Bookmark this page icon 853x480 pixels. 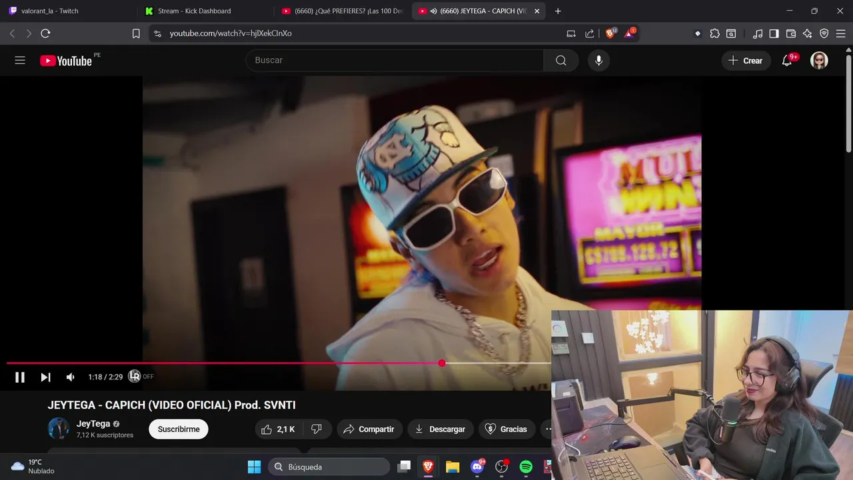(x=136, y=33)
